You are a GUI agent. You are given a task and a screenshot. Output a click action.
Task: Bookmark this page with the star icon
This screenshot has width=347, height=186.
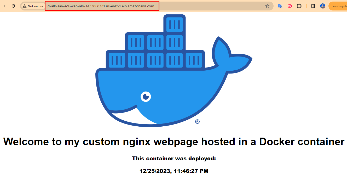click(x=267, y=6)
